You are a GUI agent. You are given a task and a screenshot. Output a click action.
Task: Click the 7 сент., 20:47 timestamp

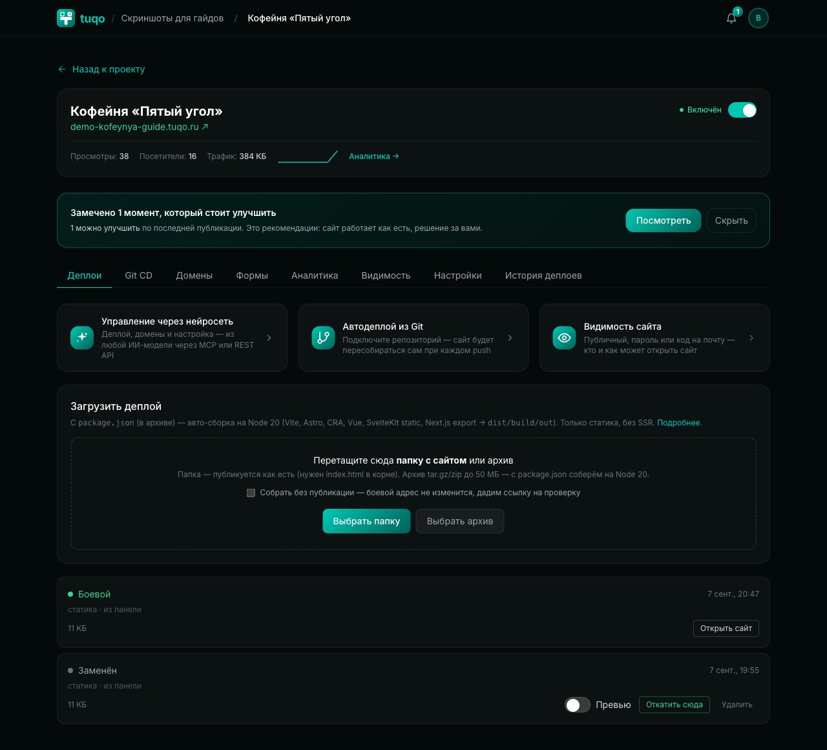(x=733, y=594)
